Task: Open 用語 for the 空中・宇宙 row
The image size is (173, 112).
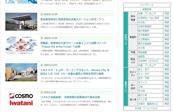Action: [x=167, y=78]
